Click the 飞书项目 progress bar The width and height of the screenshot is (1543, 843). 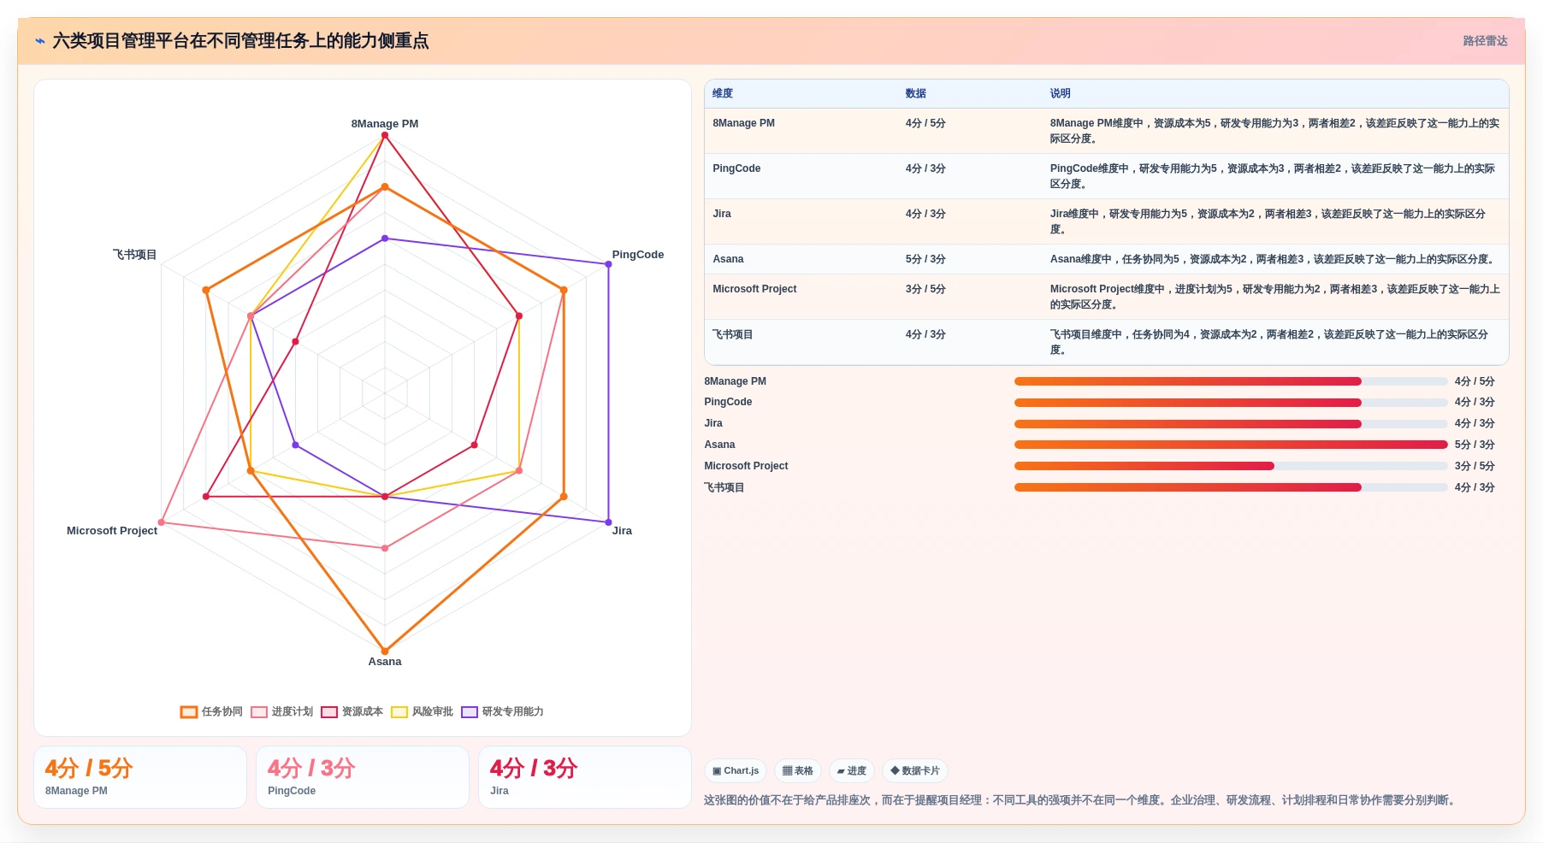click(1231, 487)
